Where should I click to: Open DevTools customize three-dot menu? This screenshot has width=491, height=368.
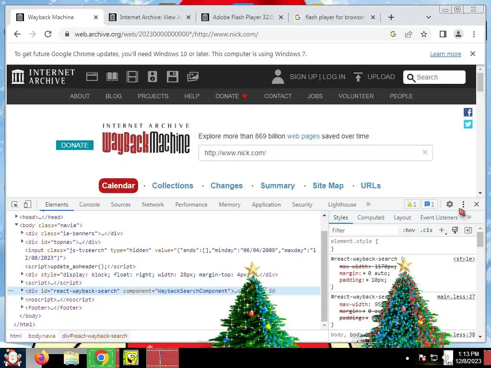464,204
